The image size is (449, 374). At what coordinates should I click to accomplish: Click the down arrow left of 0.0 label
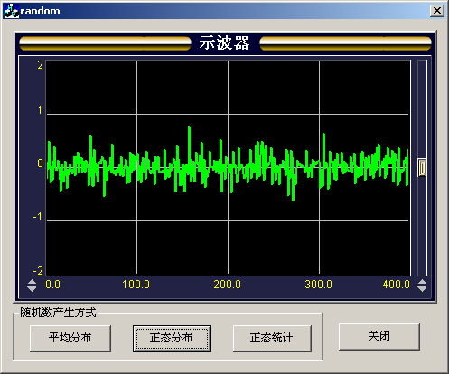tap(32, 289)
